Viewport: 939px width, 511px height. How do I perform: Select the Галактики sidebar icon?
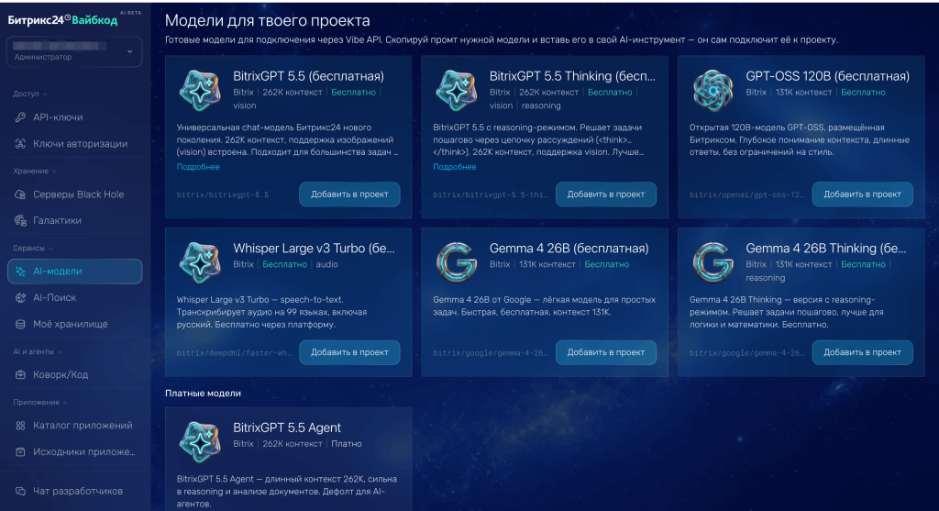20,220
